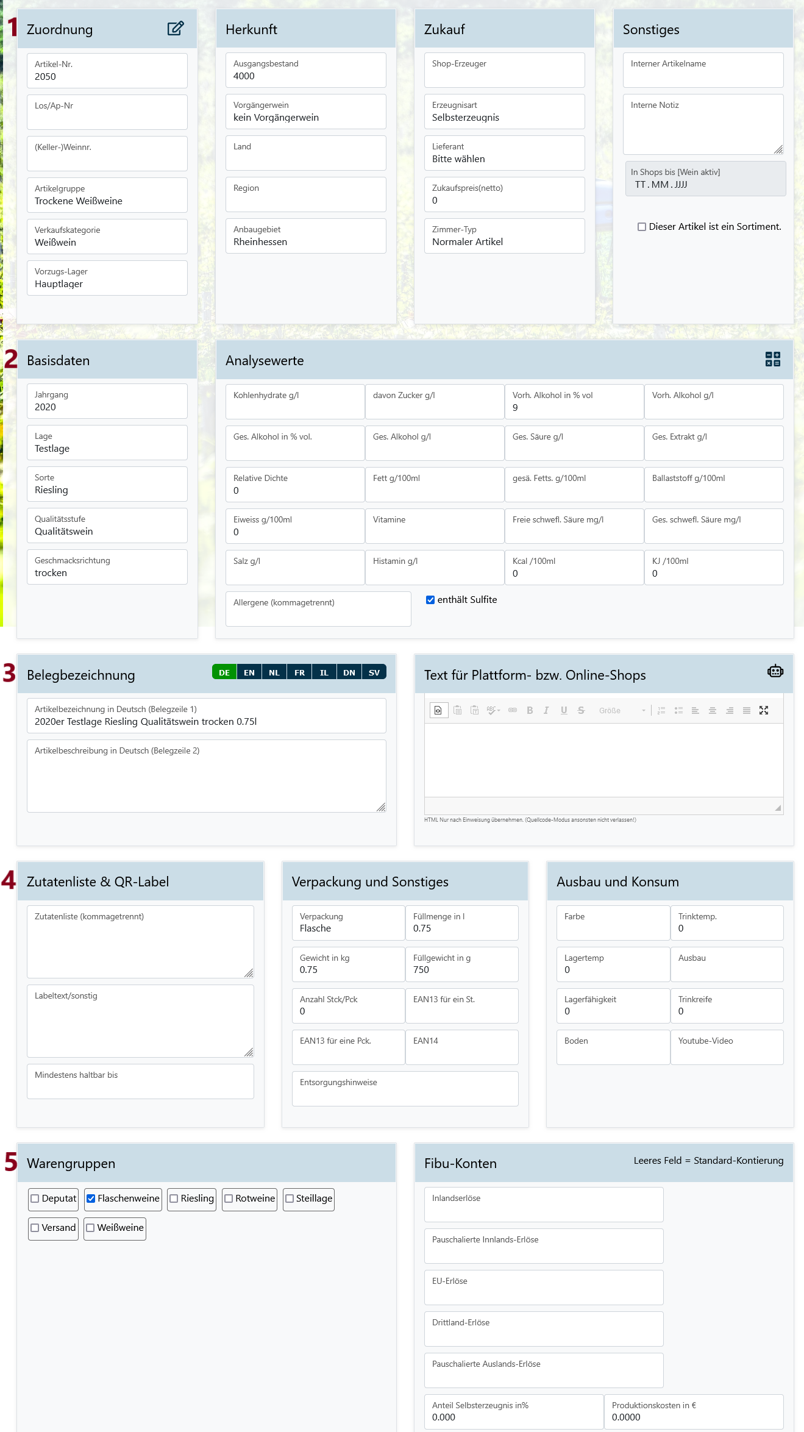The image size is (804, 1432).
Task: Apply bold formatting in the editor toolbar
Action: point(530,710)
